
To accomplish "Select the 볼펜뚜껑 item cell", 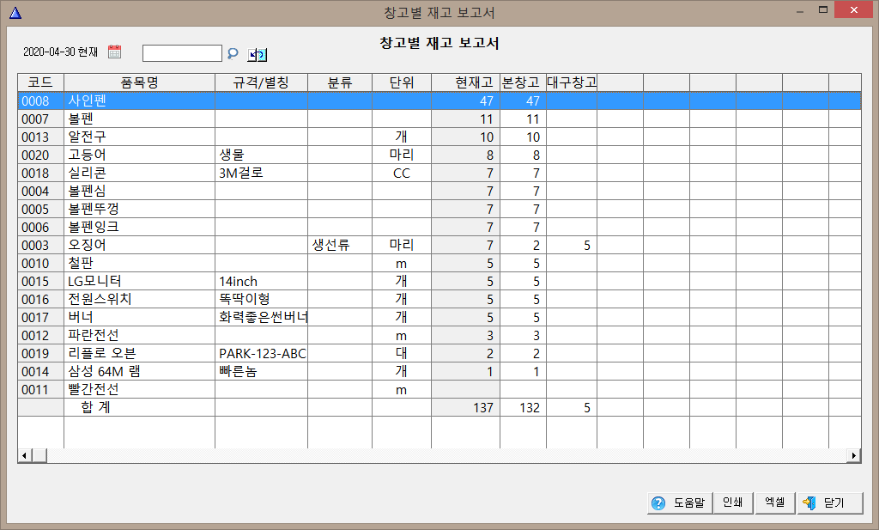I will [x=140, y=209].
